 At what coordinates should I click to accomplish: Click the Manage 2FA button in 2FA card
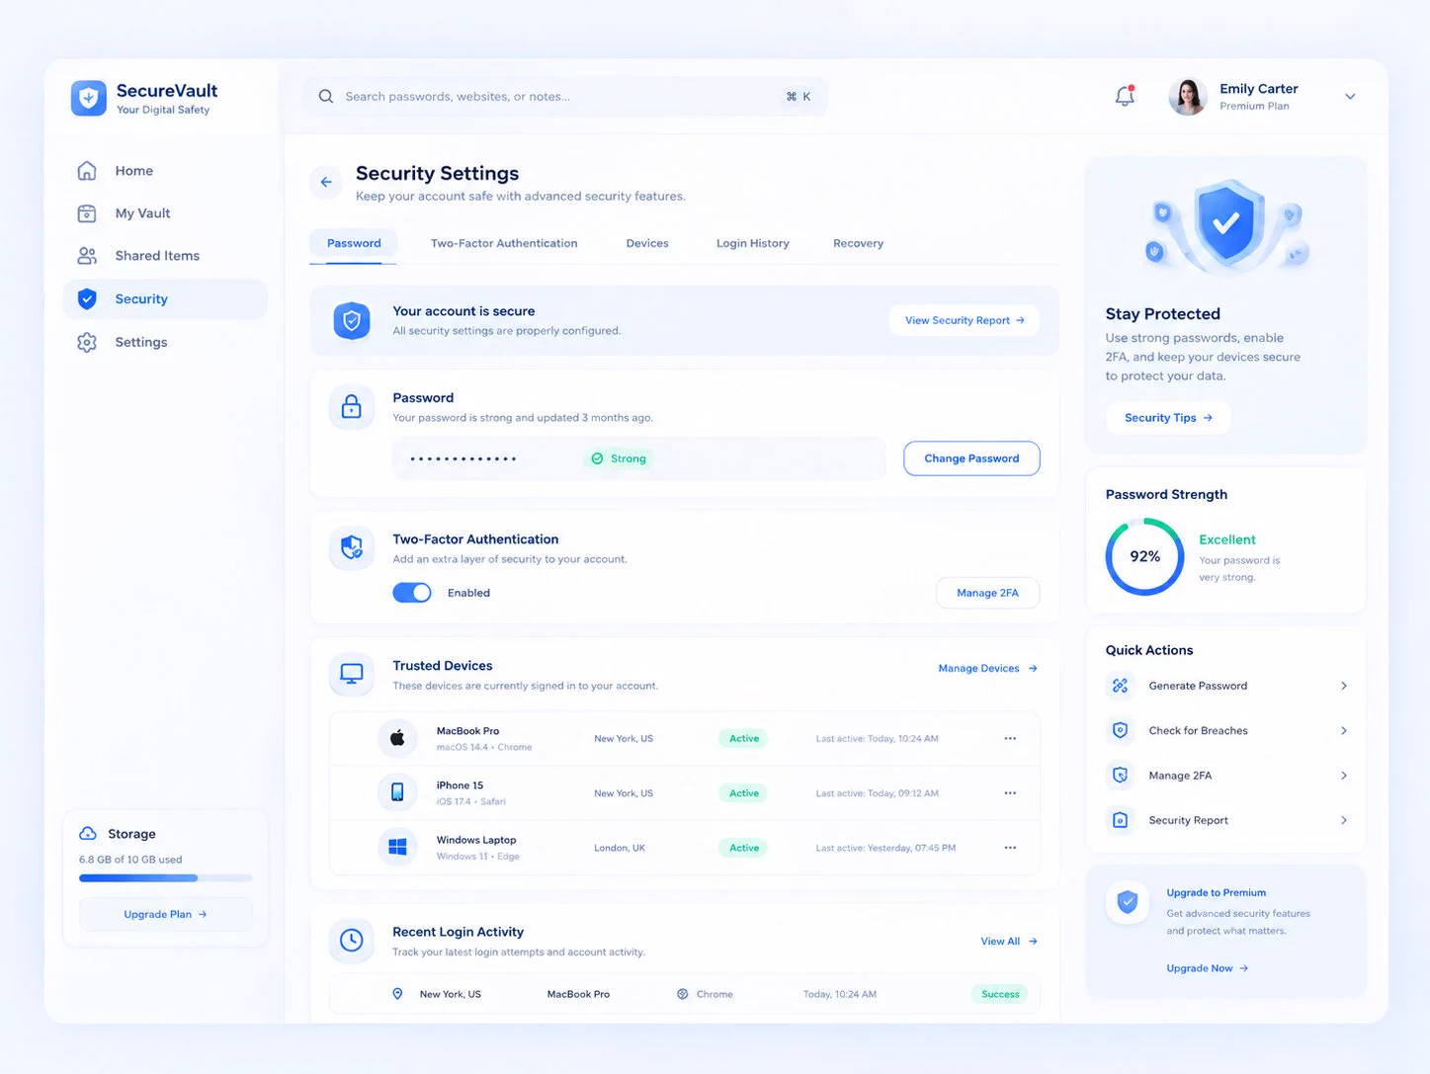(x=987, y=593)
